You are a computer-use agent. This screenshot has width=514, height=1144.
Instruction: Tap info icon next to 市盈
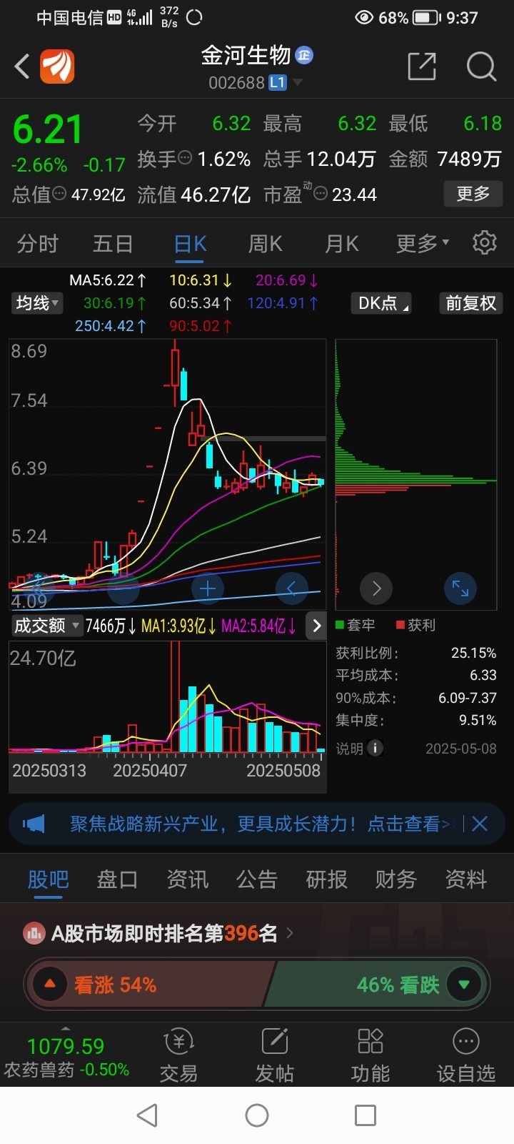[x=321, y=194]
